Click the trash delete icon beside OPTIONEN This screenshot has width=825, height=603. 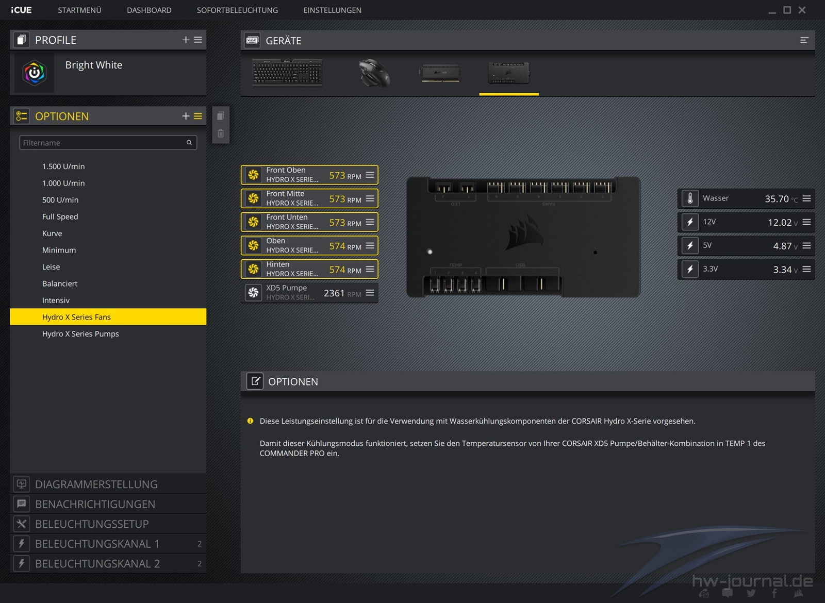[x=221, y=133]
